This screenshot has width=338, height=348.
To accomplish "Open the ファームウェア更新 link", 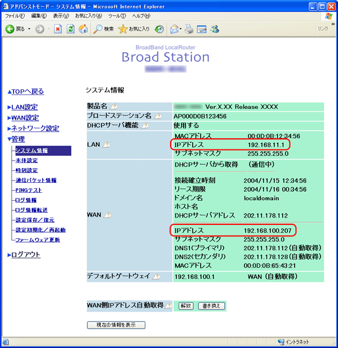I will (38, 239).
